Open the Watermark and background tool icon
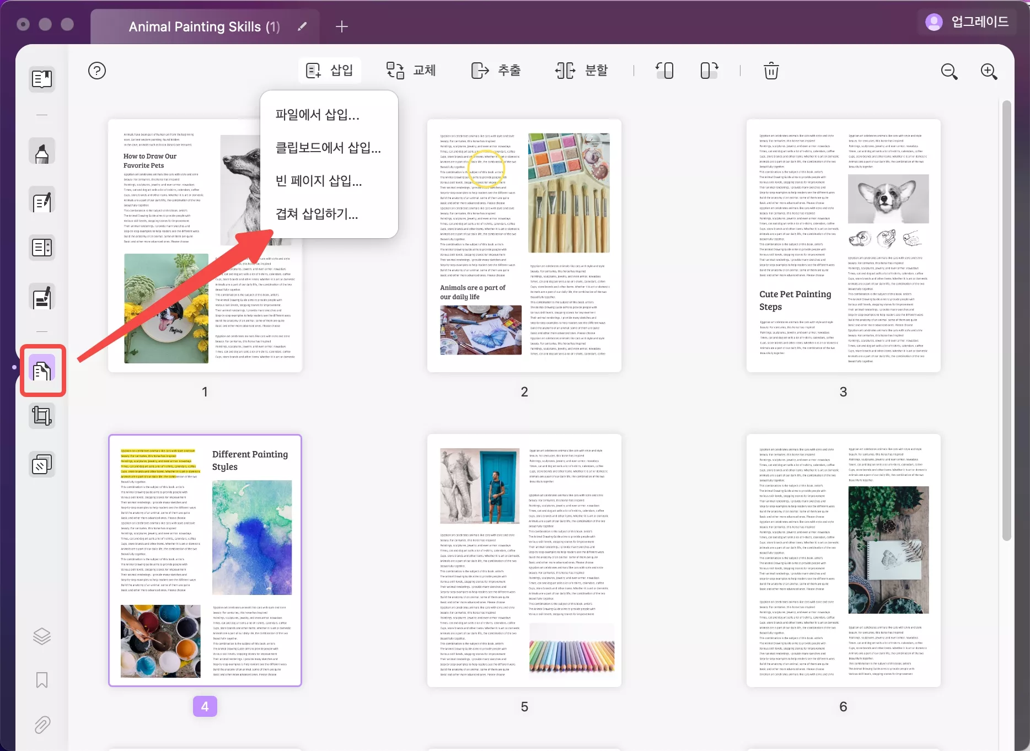Image resolution: width=1030 pixels, height=751 pixels. pos(42,465)
